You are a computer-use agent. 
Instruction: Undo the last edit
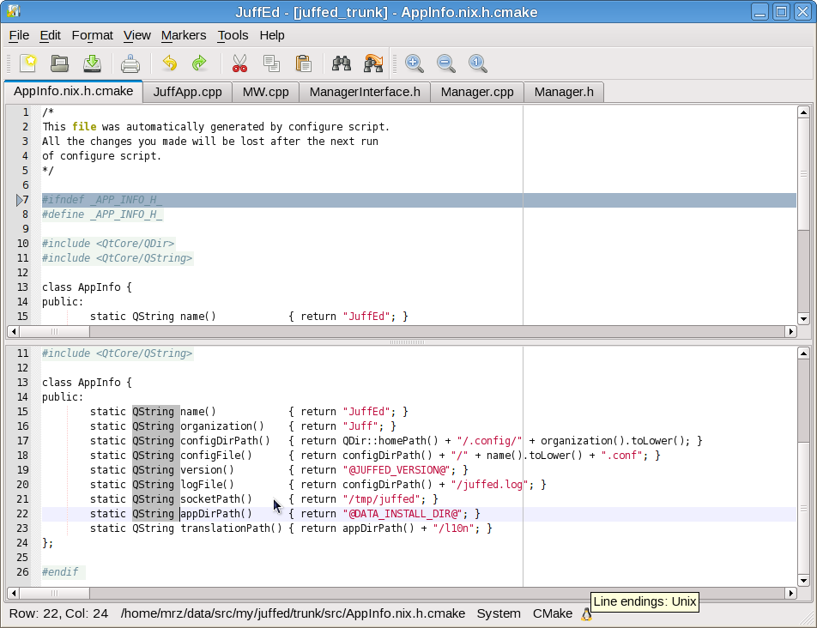(169, 63)
